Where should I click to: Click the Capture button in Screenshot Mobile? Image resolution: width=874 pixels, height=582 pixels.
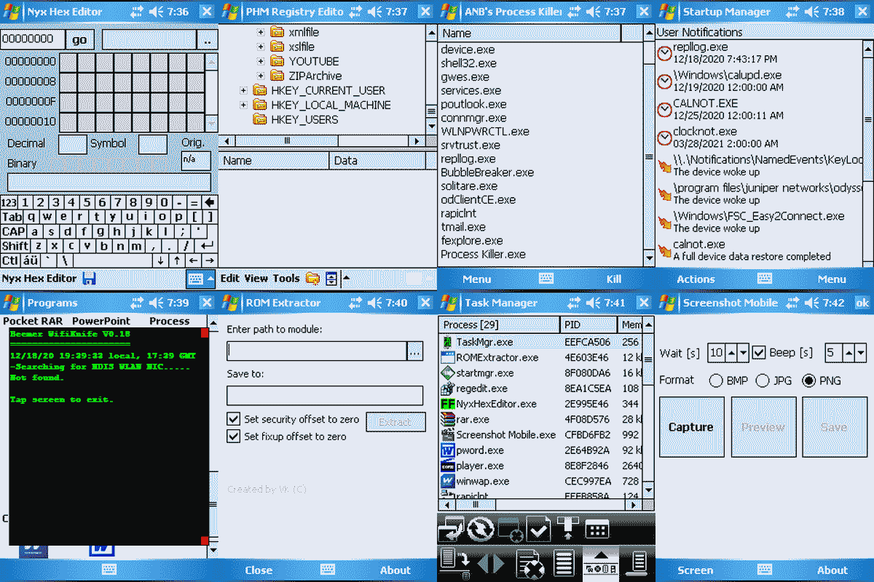pyautogui.click(x=691, y=428)
